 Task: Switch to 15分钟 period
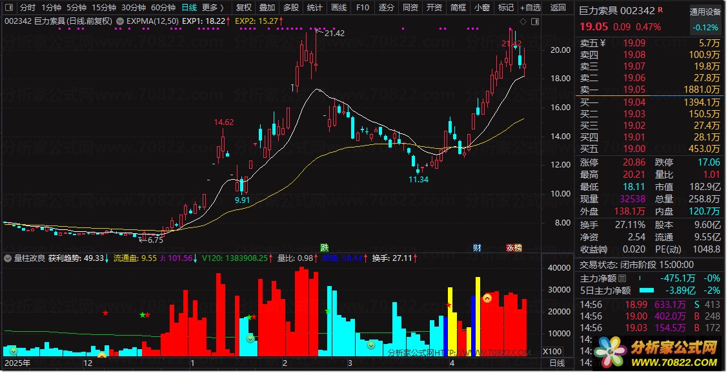pos(103,8)
